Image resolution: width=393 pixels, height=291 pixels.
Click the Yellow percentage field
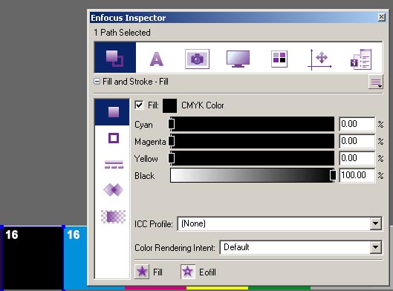(x=357, y=158)
